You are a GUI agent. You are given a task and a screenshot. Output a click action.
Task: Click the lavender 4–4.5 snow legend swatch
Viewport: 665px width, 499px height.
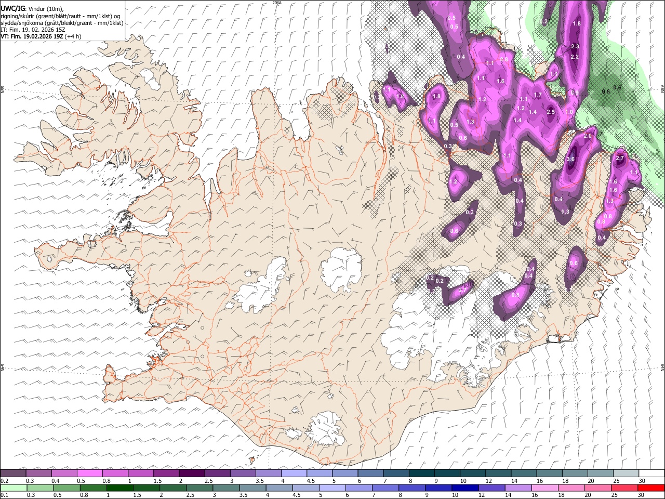tap(293, 474)
